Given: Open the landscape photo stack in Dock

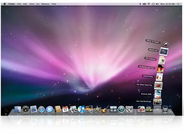Looking at the screenshot, I should (149, 109).
